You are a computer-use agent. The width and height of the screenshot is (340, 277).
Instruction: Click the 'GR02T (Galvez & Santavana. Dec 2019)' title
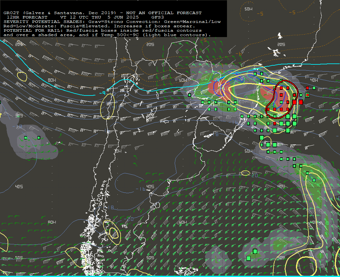point(60,13)
